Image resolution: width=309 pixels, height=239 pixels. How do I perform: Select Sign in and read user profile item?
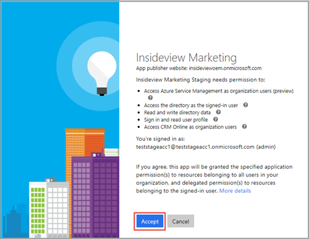tap(176, 120)
